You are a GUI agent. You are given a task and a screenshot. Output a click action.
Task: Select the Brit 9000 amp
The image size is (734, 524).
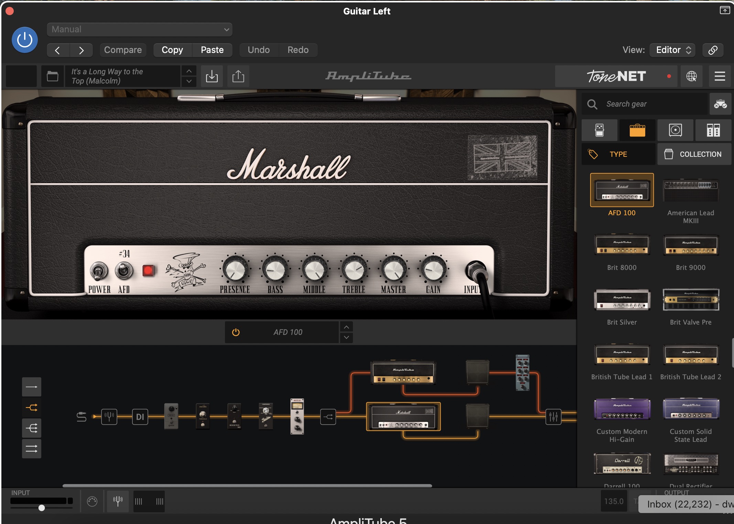691,245
